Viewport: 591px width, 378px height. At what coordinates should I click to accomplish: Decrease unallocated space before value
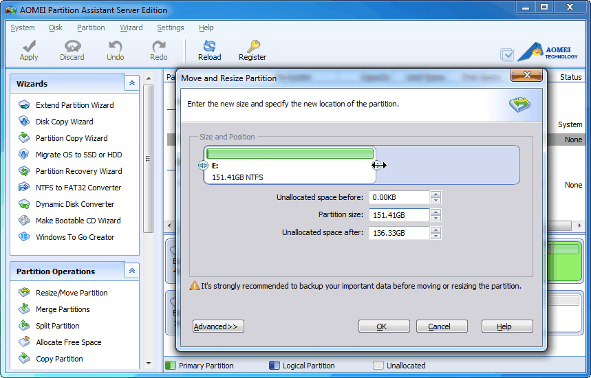[x=436, y=200]
